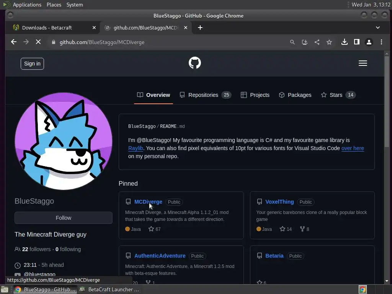
Task: View 22 followers list
Action: tap(33, 249)
